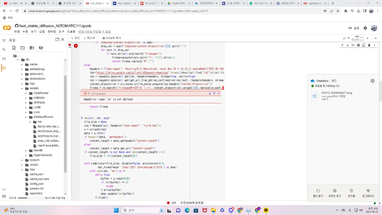The width and height of the screenshot is (382, 215).
Task: Mirror cell in tab icon
Action: [x=364, y=45]
